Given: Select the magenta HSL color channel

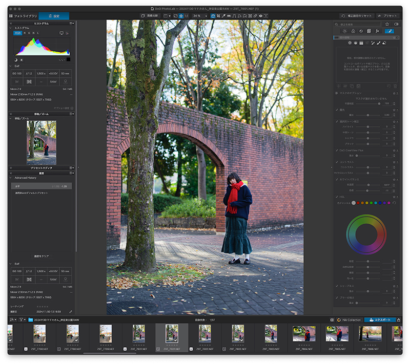Looking at the screenshot, I should [x=389, y=203].
